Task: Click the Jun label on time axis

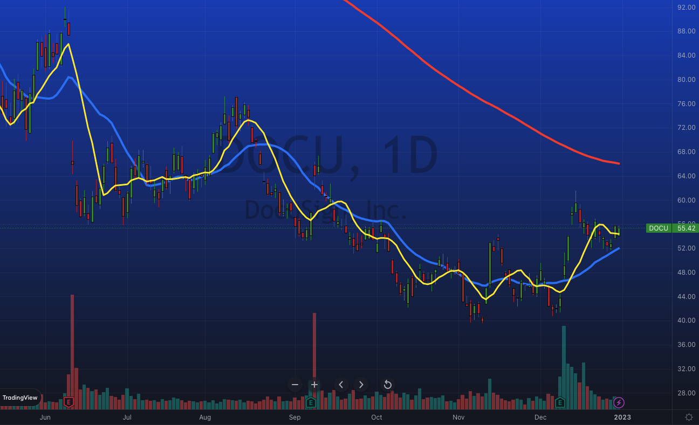Action: pos(45,417)
